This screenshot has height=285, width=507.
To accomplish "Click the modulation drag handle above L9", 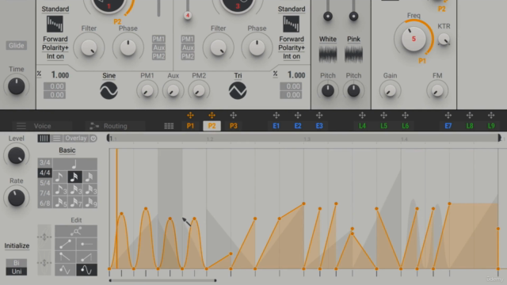I will click(491, 116).
